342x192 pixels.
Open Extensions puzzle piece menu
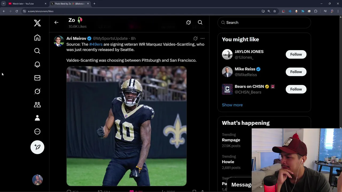pos(316,11)
